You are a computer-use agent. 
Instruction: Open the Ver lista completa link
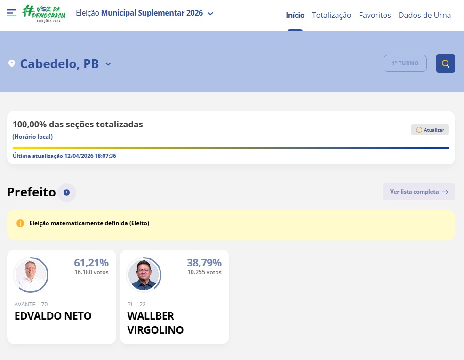(x=418, y=192)
